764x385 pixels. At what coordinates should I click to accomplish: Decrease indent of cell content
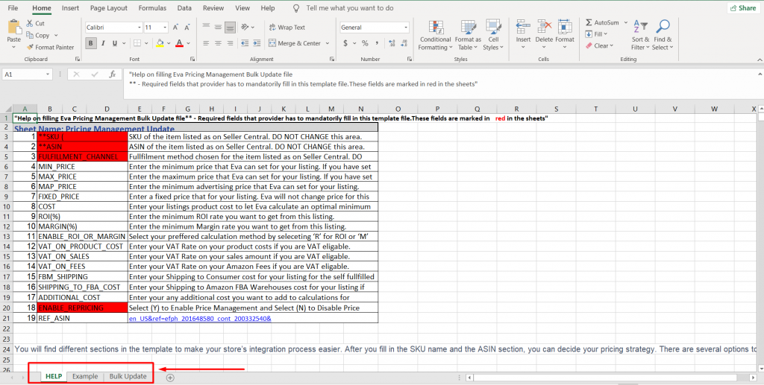point(245,43)
